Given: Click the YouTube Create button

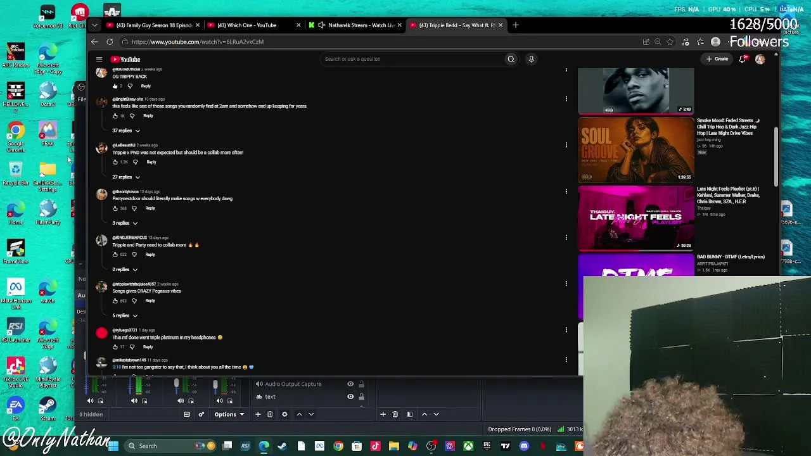Looking at the screenshot, I should (x=717, y=59).
